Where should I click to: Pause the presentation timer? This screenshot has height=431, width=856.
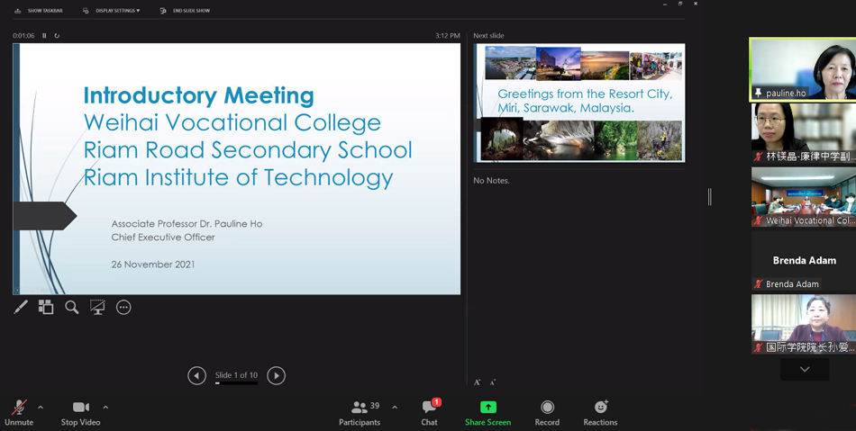(44, 36)
